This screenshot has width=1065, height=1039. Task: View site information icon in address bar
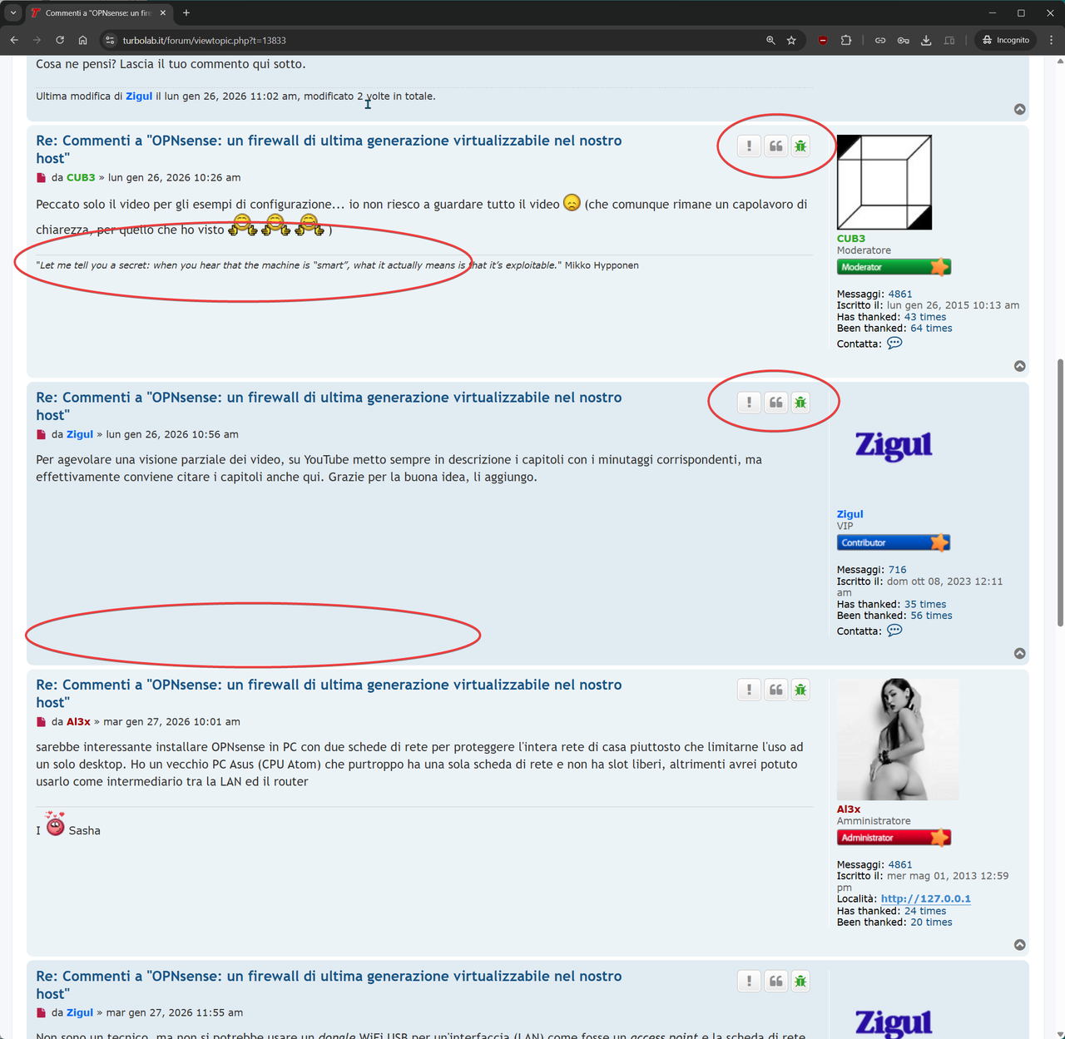pos(110,40)
